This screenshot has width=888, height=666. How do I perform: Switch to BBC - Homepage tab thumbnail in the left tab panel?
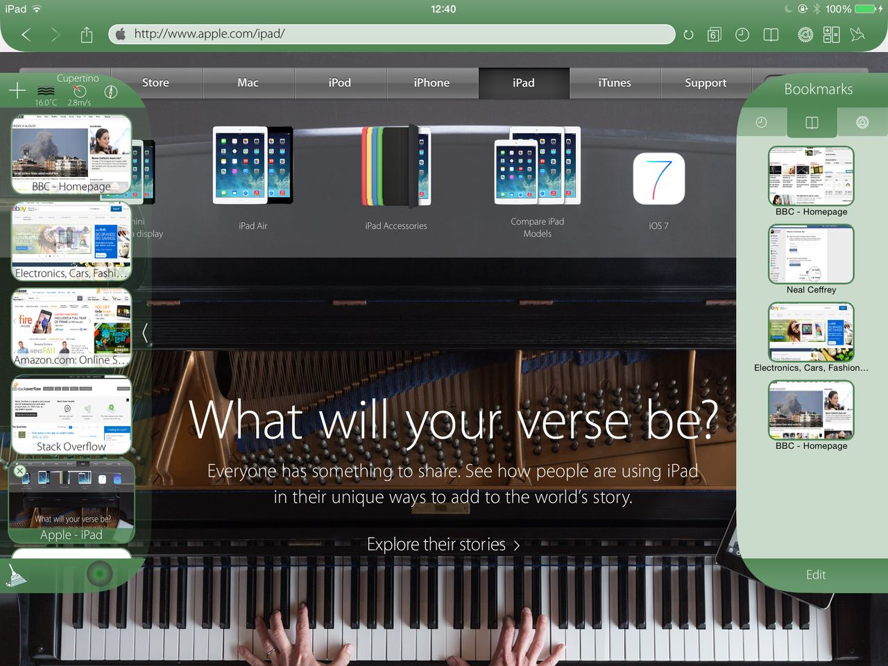pyautogui.click(x=71, y=155)
